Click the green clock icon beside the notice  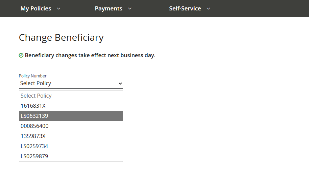(21, 55)
